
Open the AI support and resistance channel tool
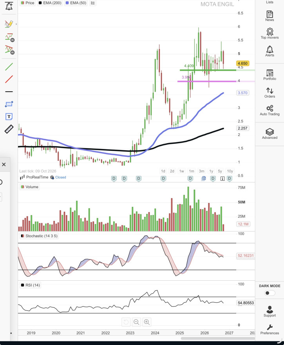[x=9, y=50]
